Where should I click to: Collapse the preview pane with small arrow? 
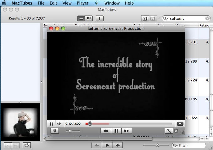pyautogui.click(x=20, y=102)
